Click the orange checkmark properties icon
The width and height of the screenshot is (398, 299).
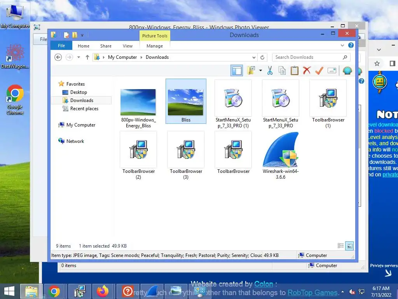[319, 70]
